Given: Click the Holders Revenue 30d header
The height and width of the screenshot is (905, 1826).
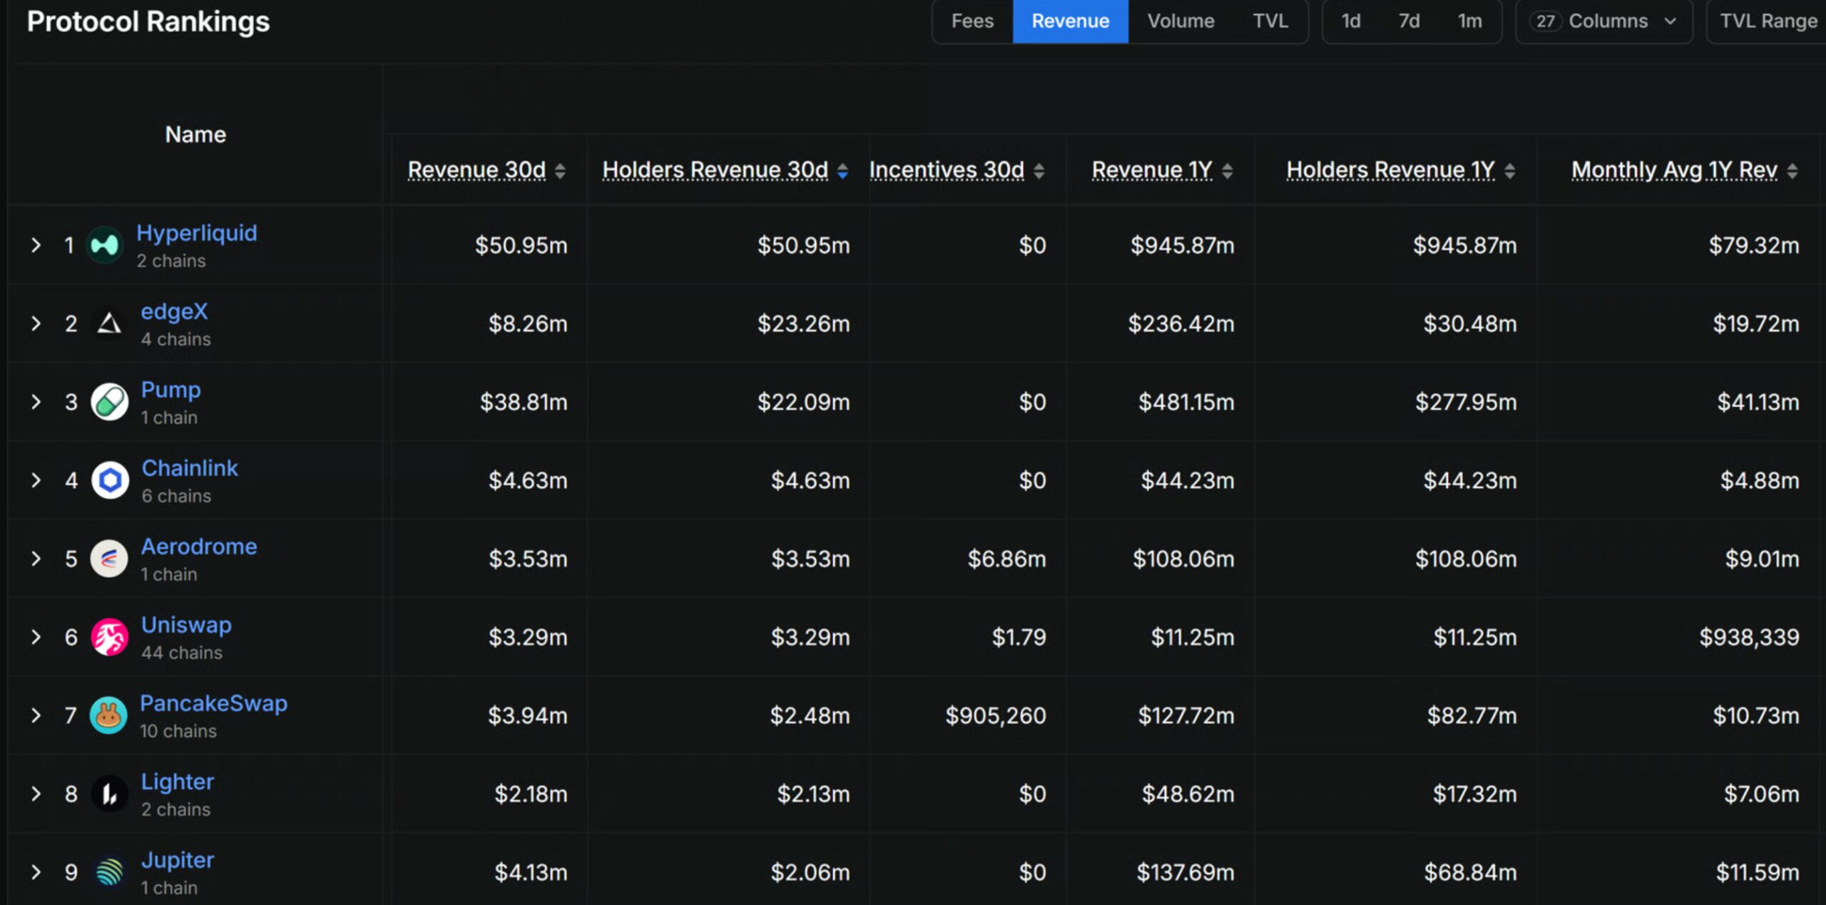Looking at the screenshot, I should click(715, 170).
